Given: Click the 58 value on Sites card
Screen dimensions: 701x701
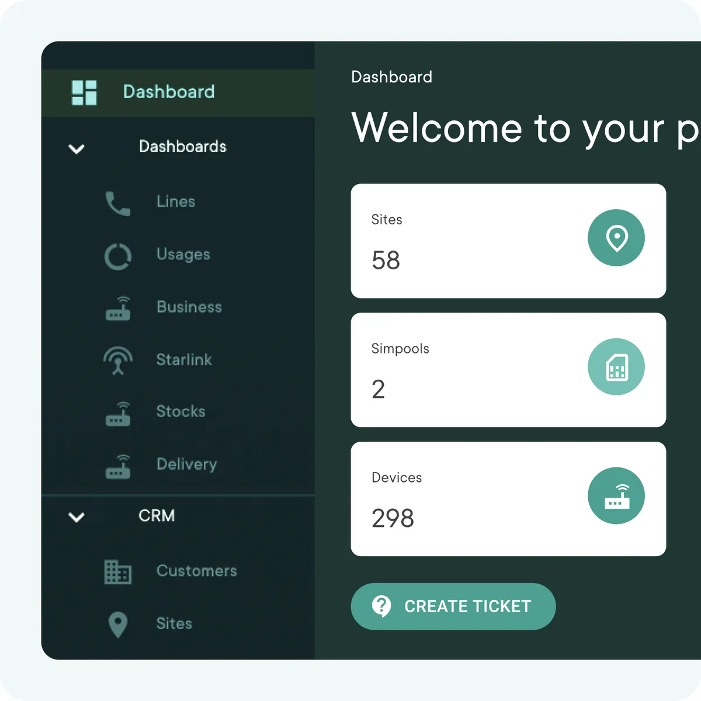Looking at the screenshot, I should point(386,261).
